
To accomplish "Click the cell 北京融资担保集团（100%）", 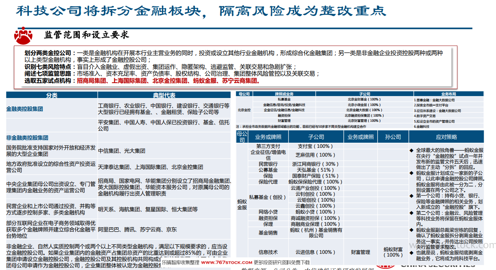I will click(x=364, y=115).
